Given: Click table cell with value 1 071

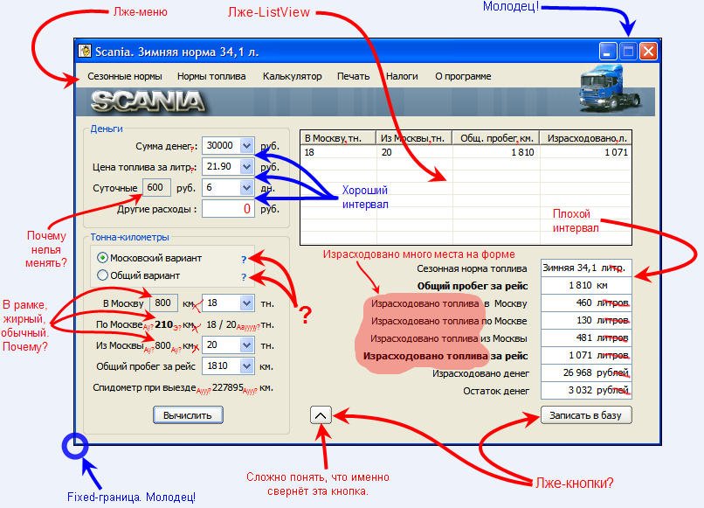Looking at the screenshot, I should (x=586, y=152).
